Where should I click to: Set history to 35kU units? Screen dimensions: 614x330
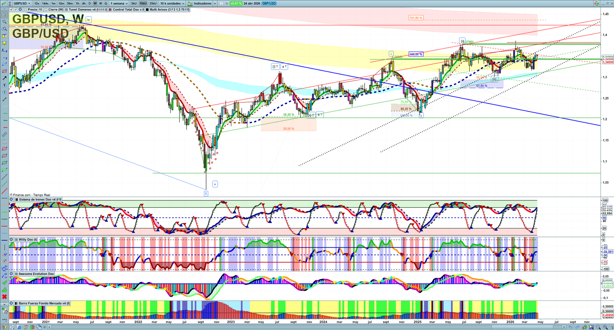pos(153,3)
